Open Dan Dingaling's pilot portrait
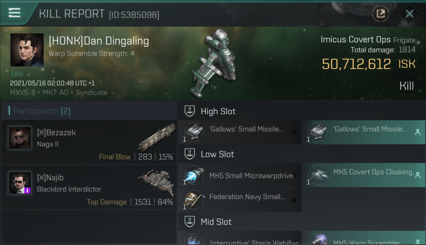The width and height of the screenshot is (426, 245). [27, 50]
